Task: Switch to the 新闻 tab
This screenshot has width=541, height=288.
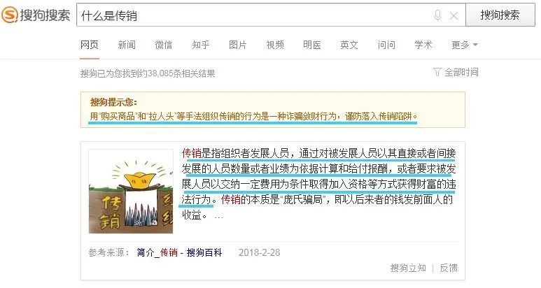Action: coord(127,45)
